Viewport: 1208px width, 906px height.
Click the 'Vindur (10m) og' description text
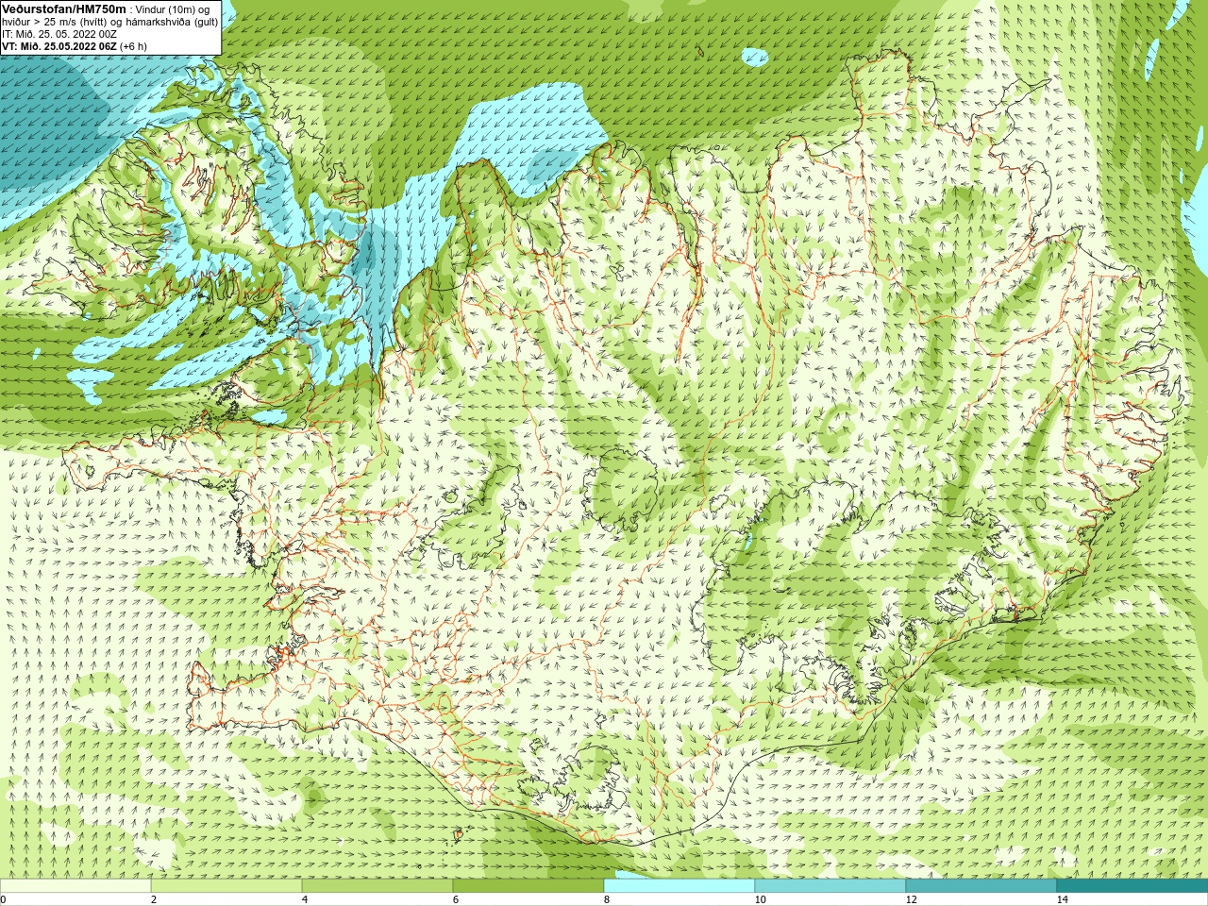point(173,9)
